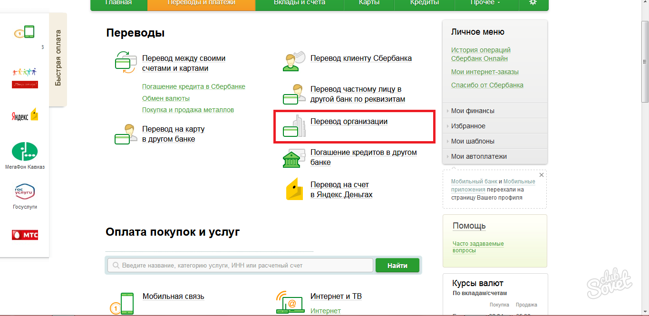Close the mobile bank notification box
The height and width of the screenshot is (316, 649).
(542, 175)
